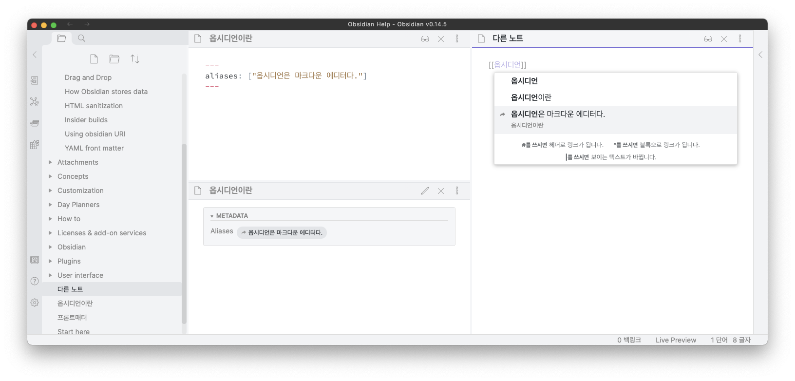Click the document icon of bottom 옵시디언이란 pane
This screenshot has width=795, height=381.
[x=198, y=190]
